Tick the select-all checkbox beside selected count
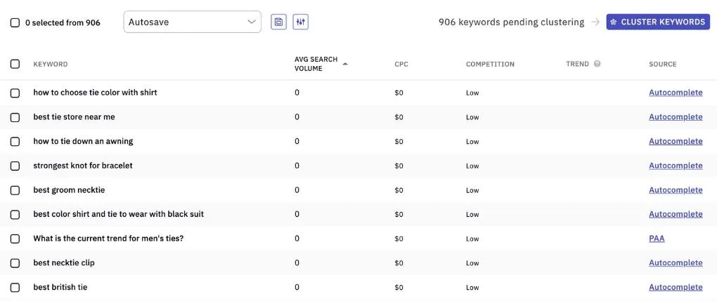 click(x=15, y=23)
